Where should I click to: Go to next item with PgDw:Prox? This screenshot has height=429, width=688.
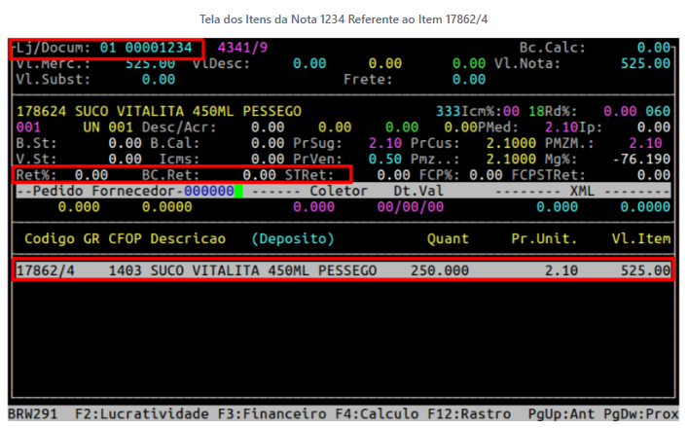[x=643, y=414]
